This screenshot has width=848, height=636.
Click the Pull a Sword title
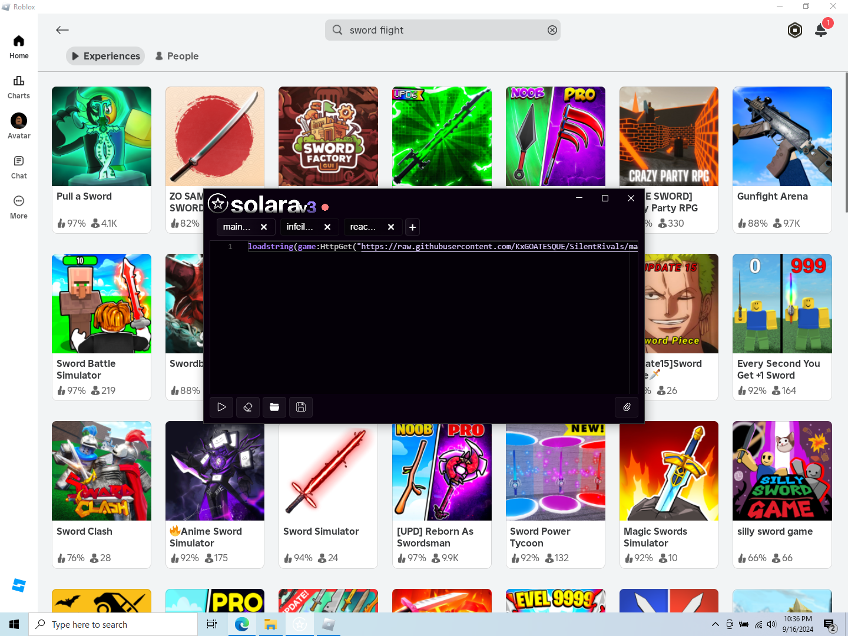pos(84,197)
